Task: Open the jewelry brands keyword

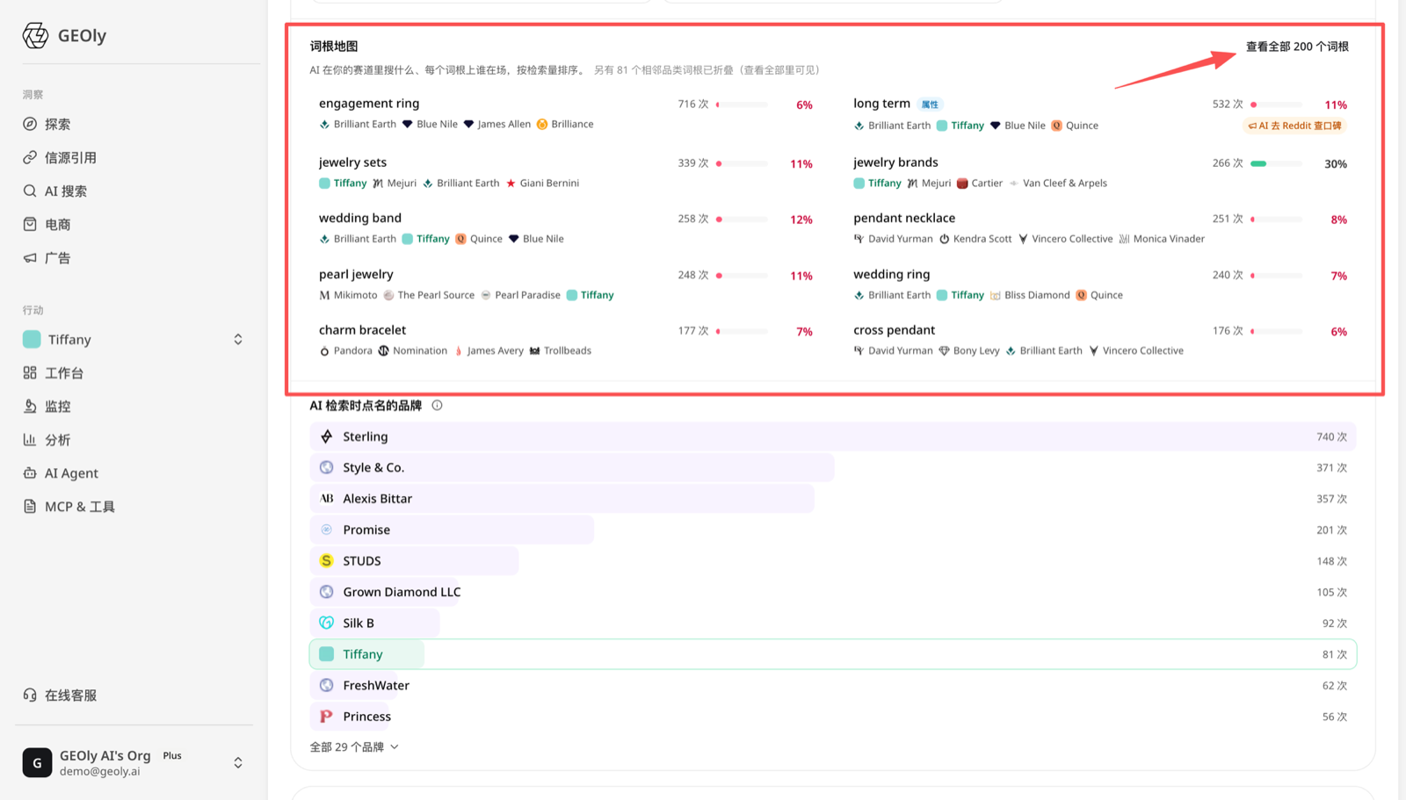Action: [895, 162]
